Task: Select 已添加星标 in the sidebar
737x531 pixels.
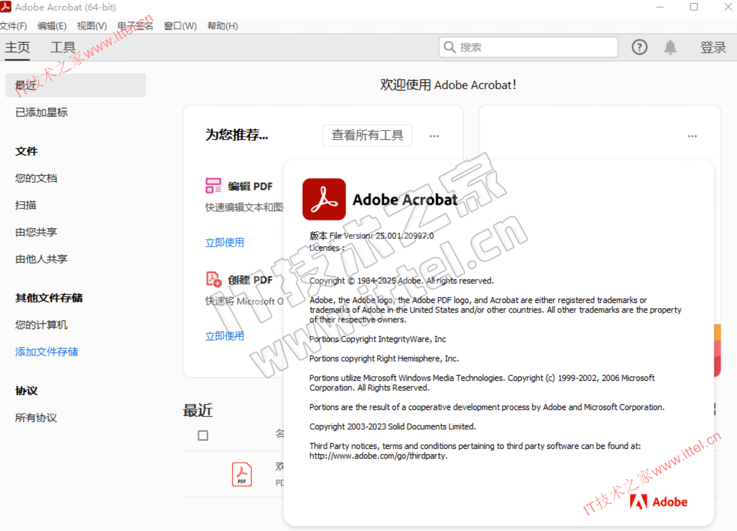Action: pyautogui.click(x=41, y=112)
